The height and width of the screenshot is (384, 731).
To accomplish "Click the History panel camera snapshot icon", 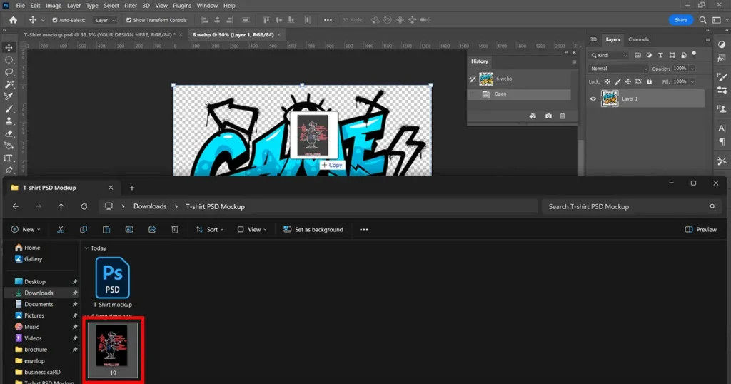I will (548, 116).
